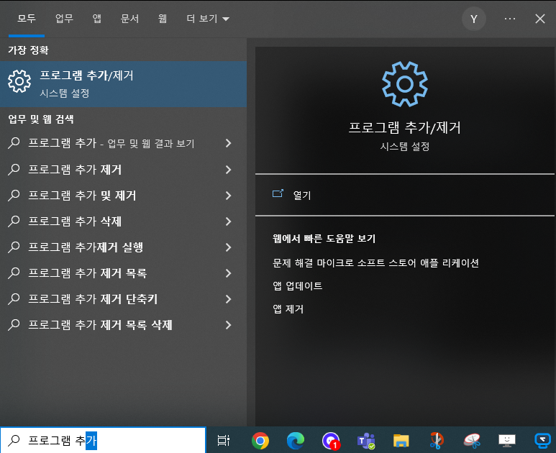This screenshot has height=453, width=556.
Task: Expand chevron for 프로그램 추가 제거 목록 삭제 row
Action: pos(228,325)
